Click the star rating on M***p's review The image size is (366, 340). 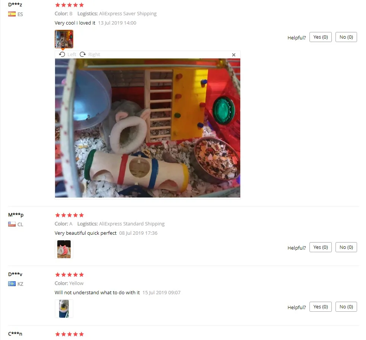pyautogui.click(x=69, y=215)
